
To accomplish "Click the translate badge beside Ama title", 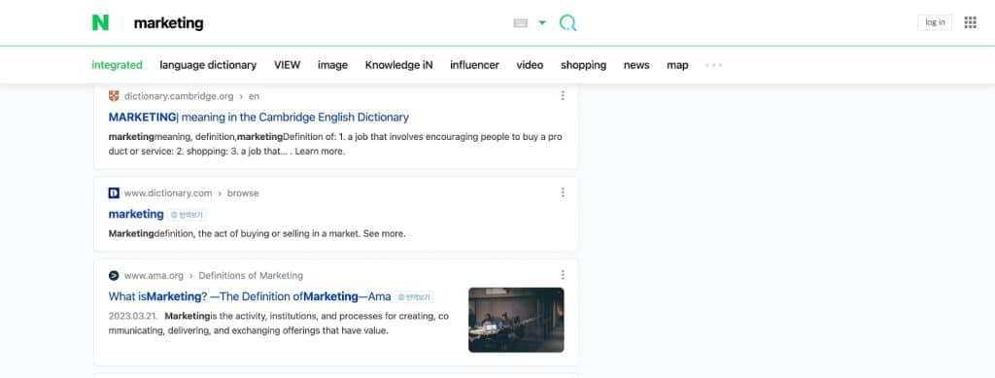I will pyautogui.click(x=414, y=296).
